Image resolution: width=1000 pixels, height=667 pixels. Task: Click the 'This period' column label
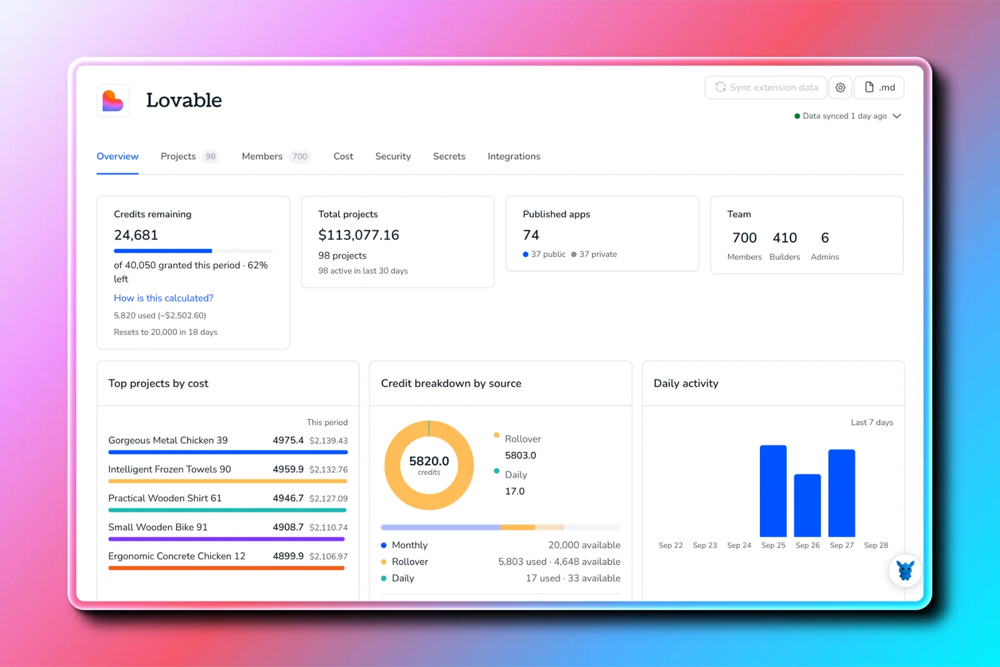(x=327, y=423)
